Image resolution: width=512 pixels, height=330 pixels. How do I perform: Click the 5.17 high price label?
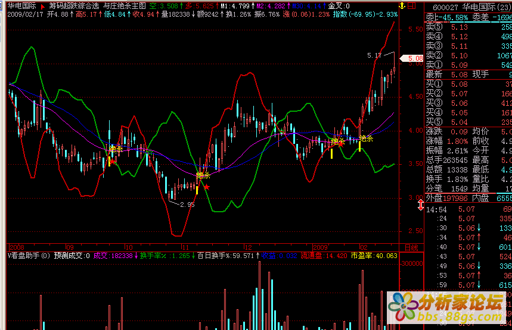pos(374,55)
